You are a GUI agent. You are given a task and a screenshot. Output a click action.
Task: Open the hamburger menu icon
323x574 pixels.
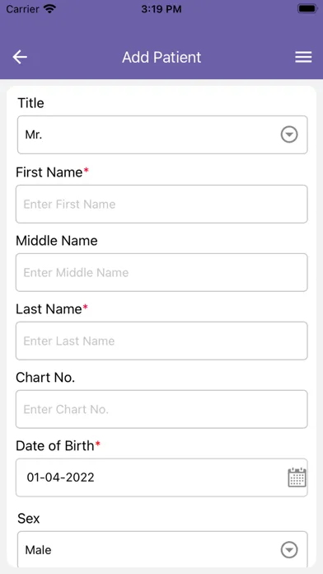click(303, 57)
